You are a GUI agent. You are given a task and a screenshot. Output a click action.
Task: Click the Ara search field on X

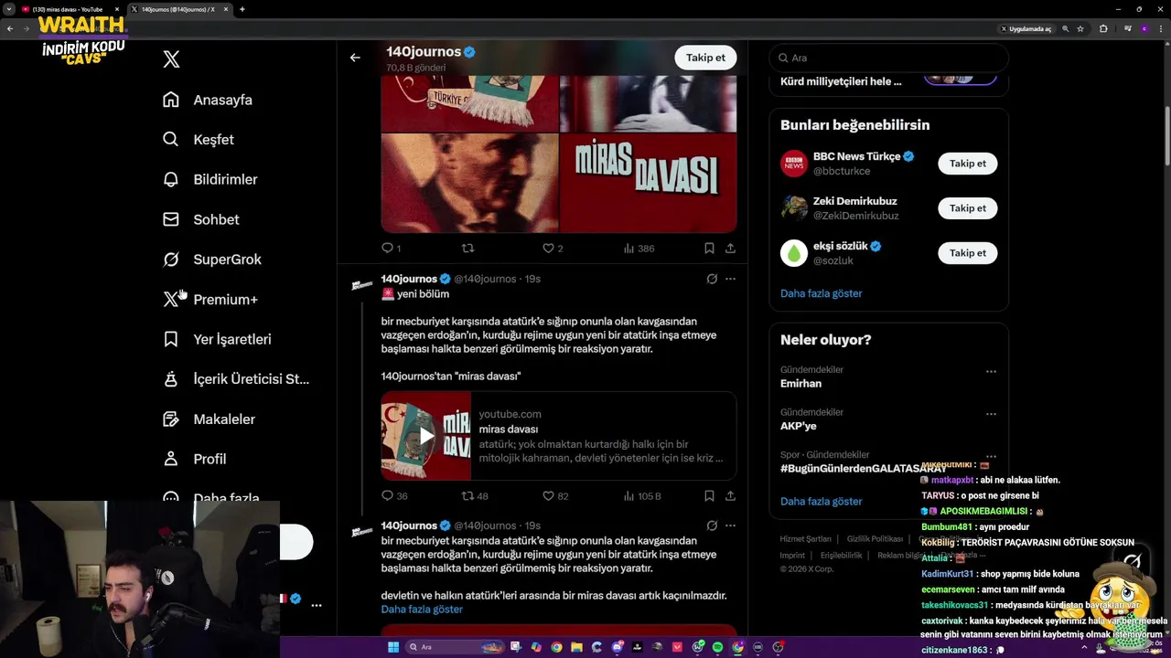point(888,58)
